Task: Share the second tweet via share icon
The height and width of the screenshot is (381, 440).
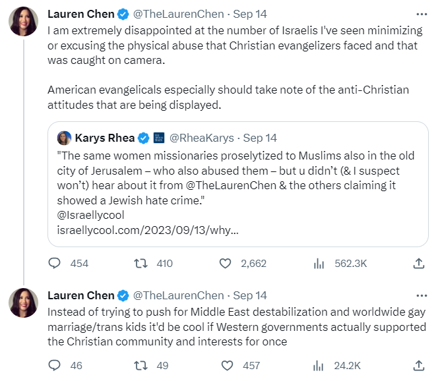Action: pos(418,365)
